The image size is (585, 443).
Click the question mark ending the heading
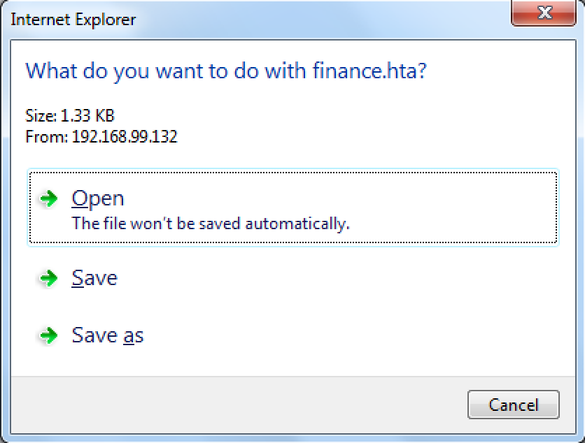[421, 71]
